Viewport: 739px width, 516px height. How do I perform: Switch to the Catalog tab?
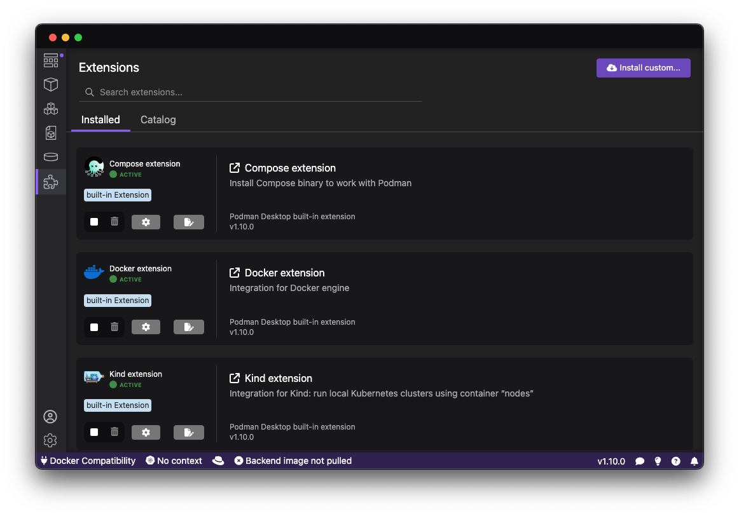pos(158,119)
